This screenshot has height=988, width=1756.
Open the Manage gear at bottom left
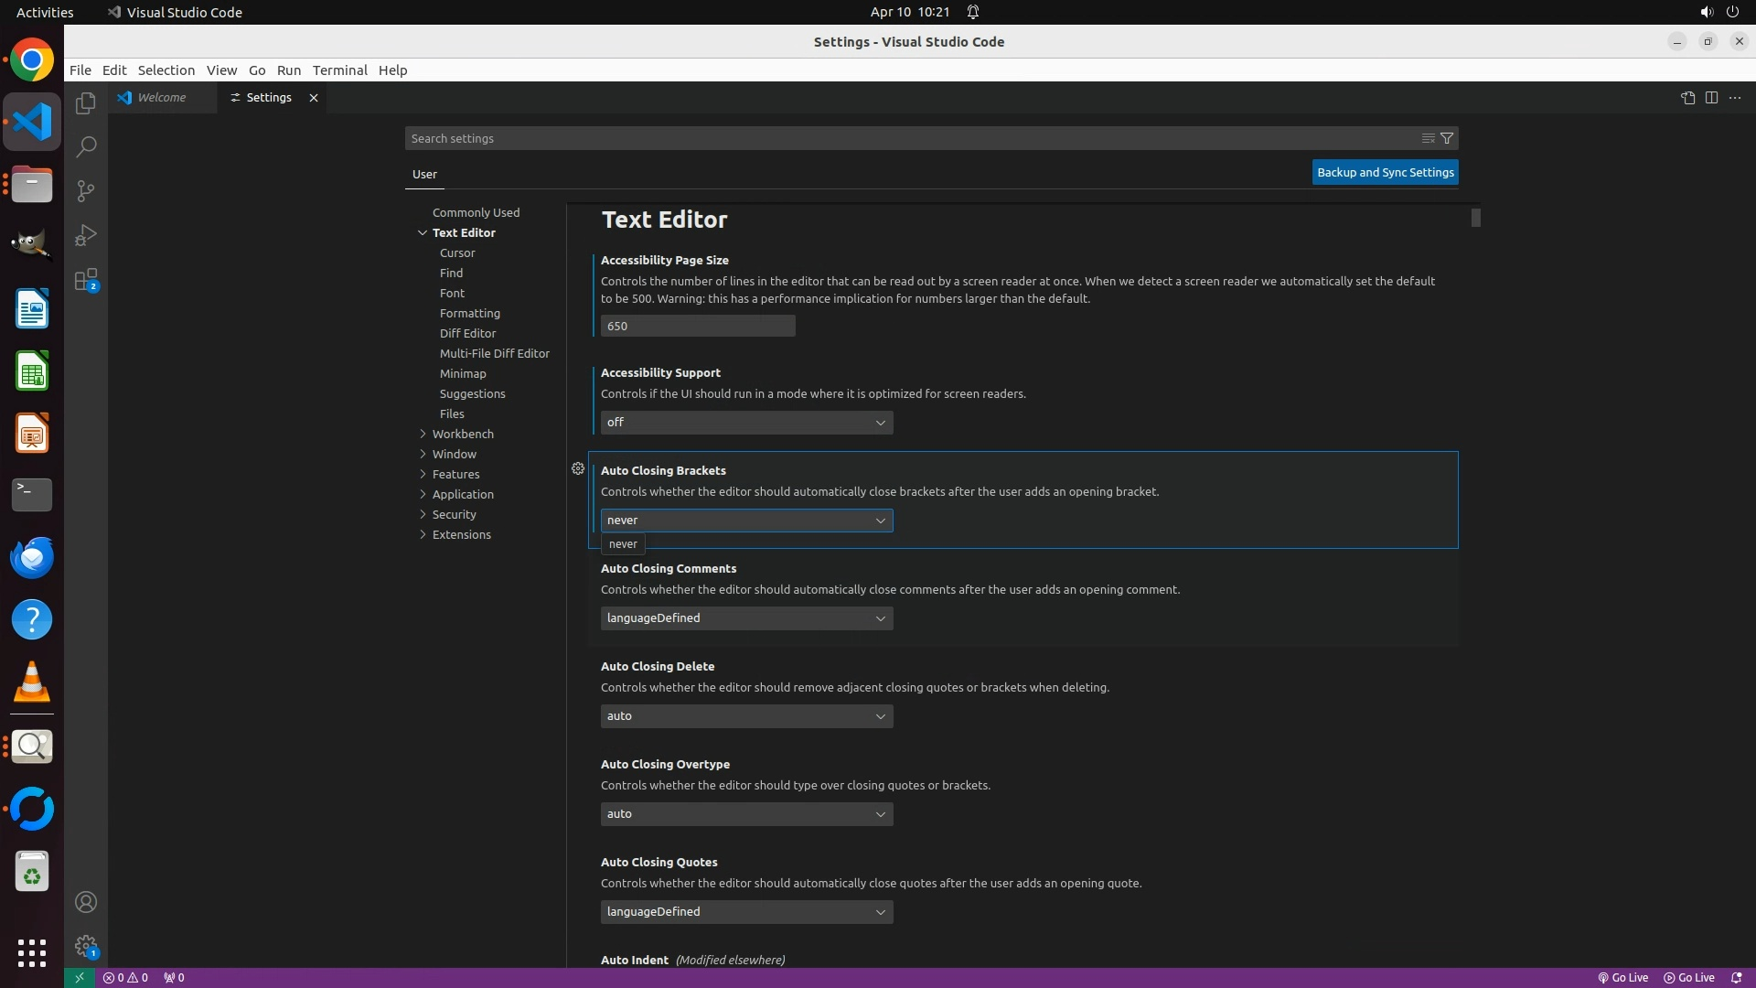(x=85, y=945)
